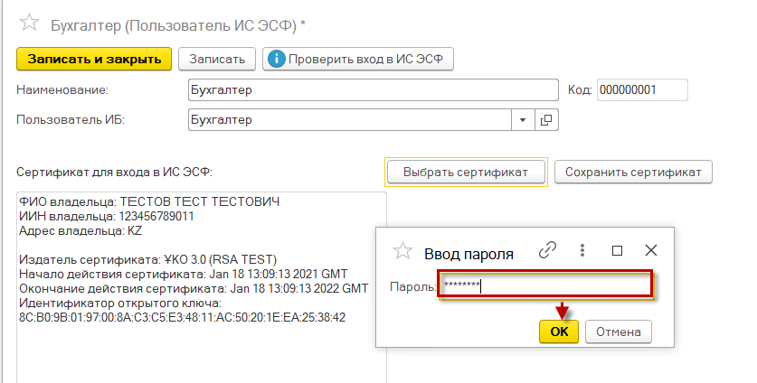
Task: Click the ФИО владельца line in certificate
Action: click(149, 201)
